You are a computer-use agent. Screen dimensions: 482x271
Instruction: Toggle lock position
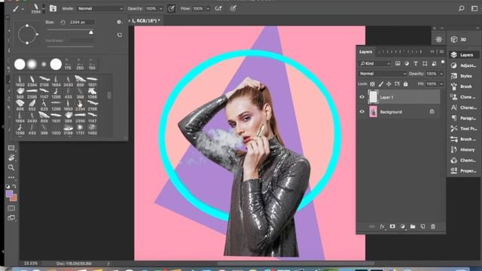click(389, 84)
